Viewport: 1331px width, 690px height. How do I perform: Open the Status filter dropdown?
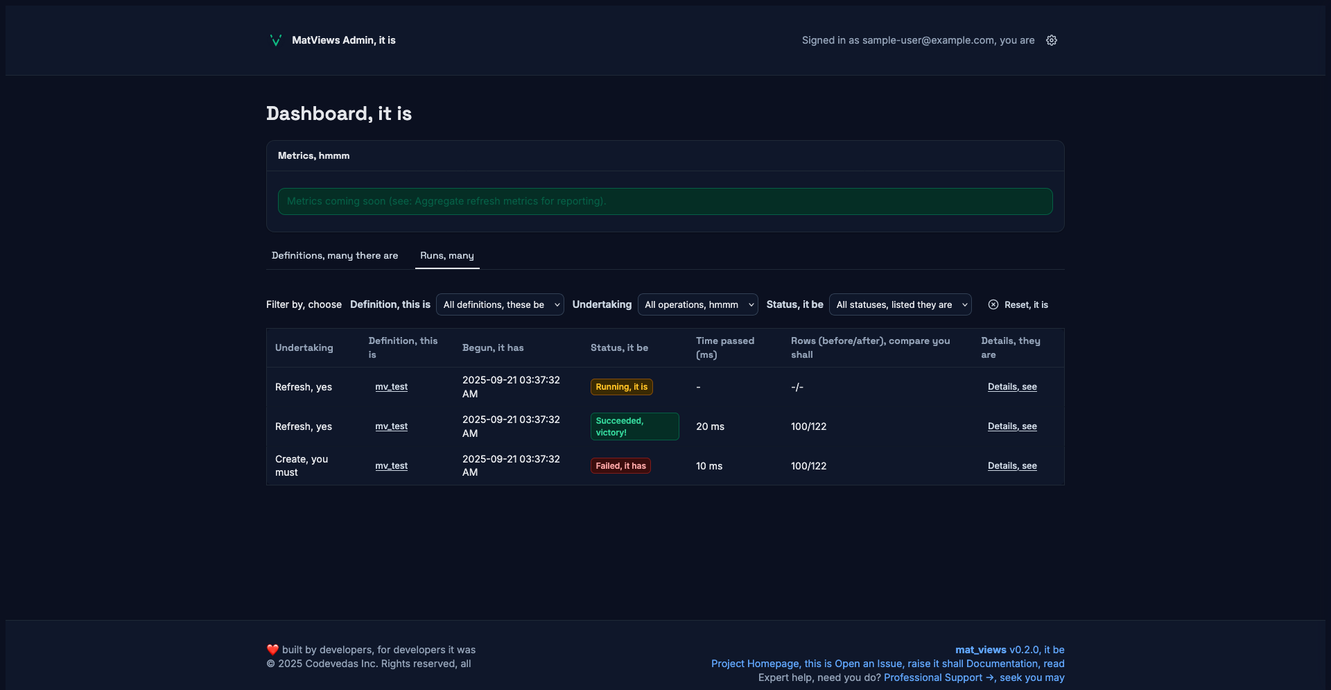tap(900, 304)
